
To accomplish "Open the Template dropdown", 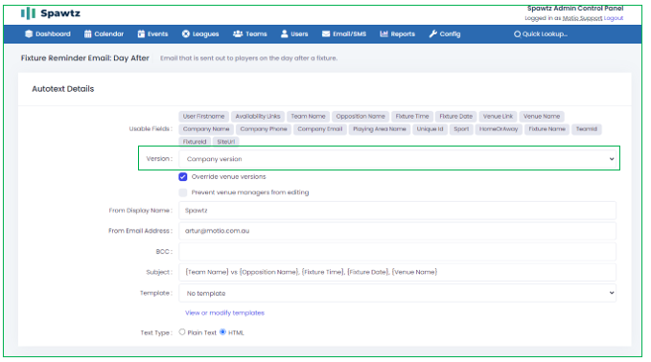I will click(397, 293).
